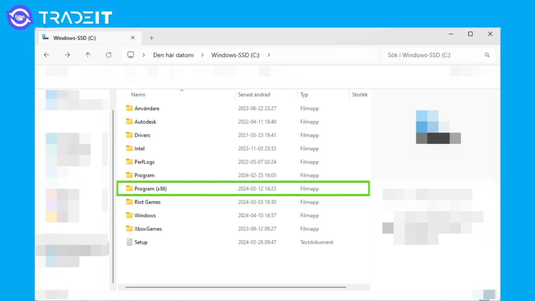
Task: Go forward with the right arrow
Action: pos(67,55)
